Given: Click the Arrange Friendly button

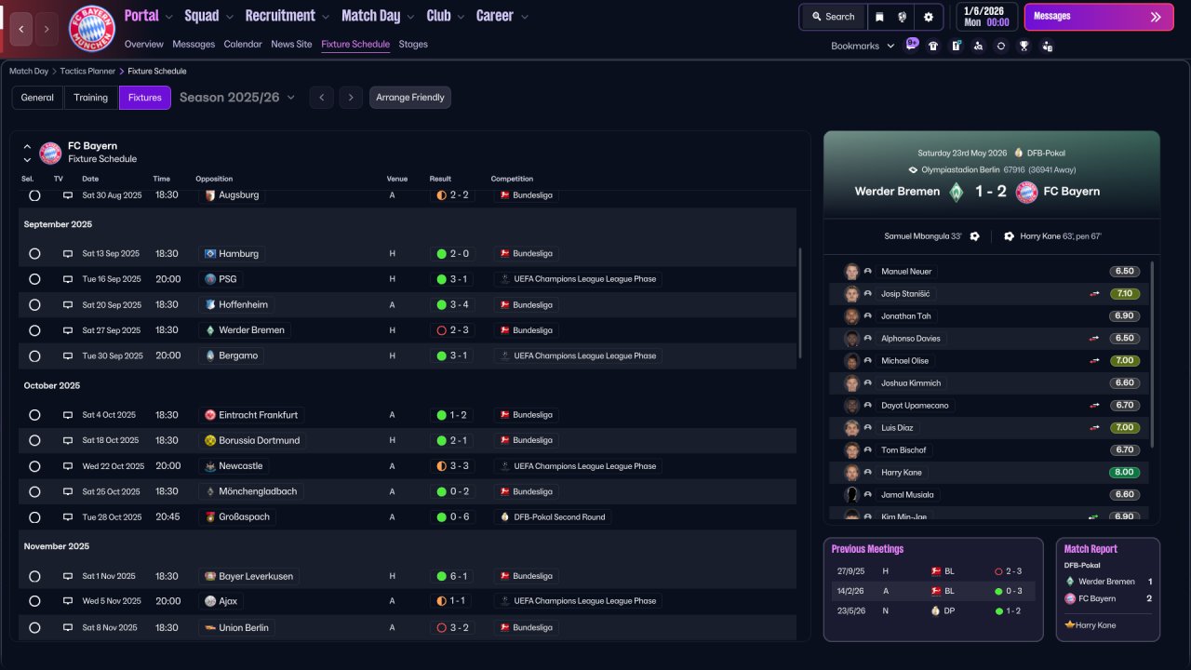Looking at the screenshot, I should point(410,98).
